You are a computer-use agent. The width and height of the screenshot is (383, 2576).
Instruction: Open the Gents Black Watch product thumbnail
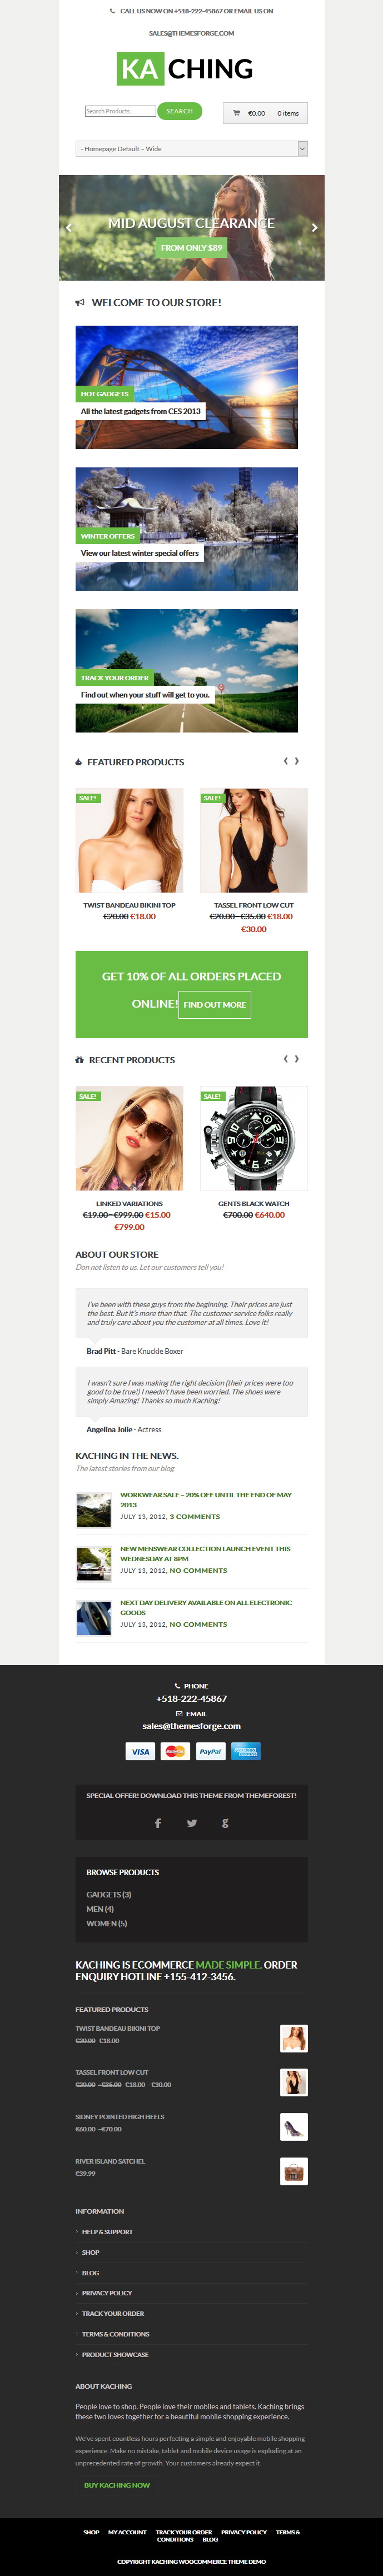pyautogui.click(x=254, y=1139)
